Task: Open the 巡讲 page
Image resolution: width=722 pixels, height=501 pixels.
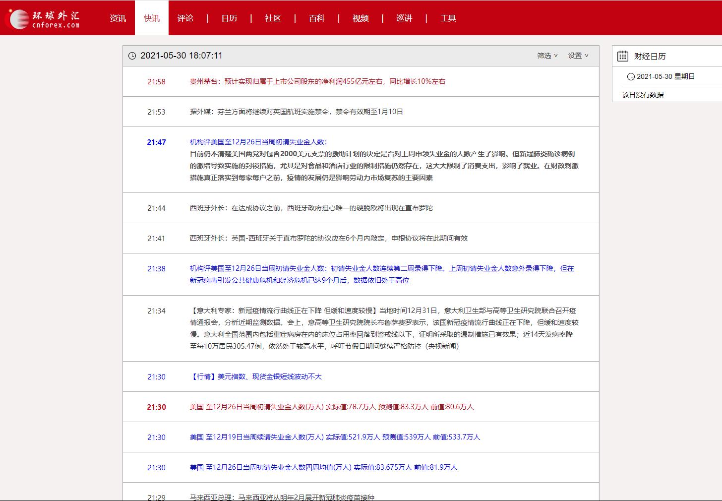Action: click(x=404, y=18)
